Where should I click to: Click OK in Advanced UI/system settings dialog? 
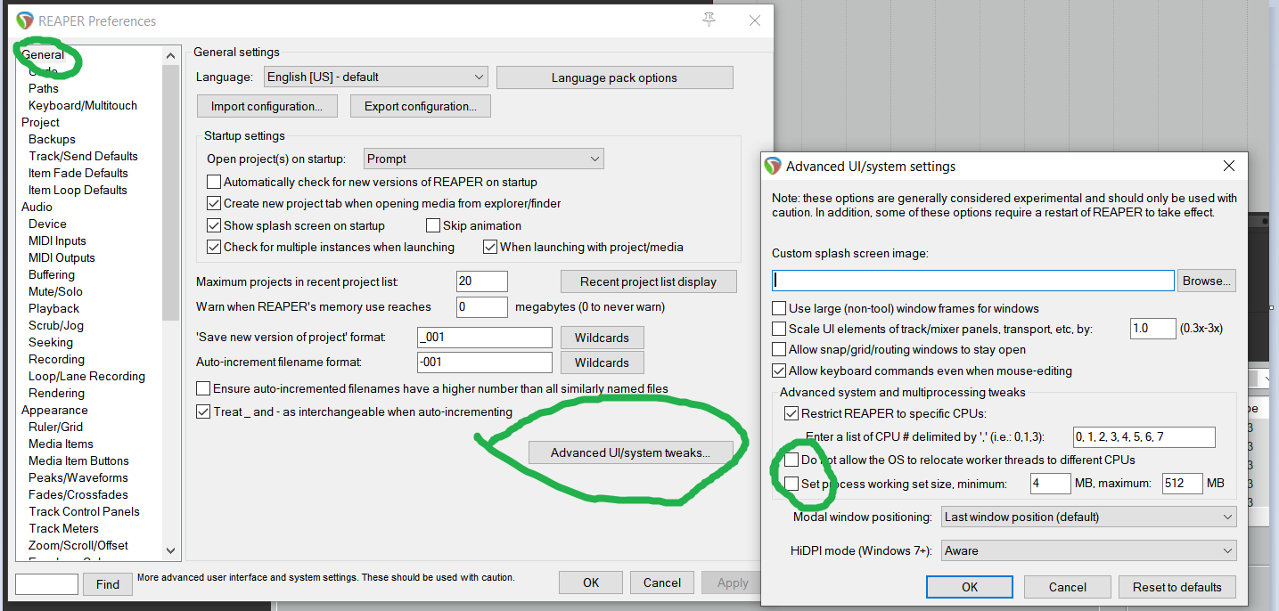pyautogui.click(x=970, y=587)
